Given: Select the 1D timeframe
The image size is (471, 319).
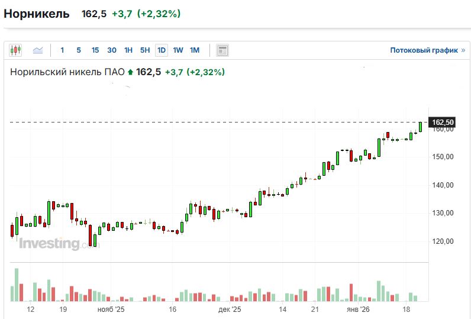Looking at the screenshot, I should [x=162, y=50].
